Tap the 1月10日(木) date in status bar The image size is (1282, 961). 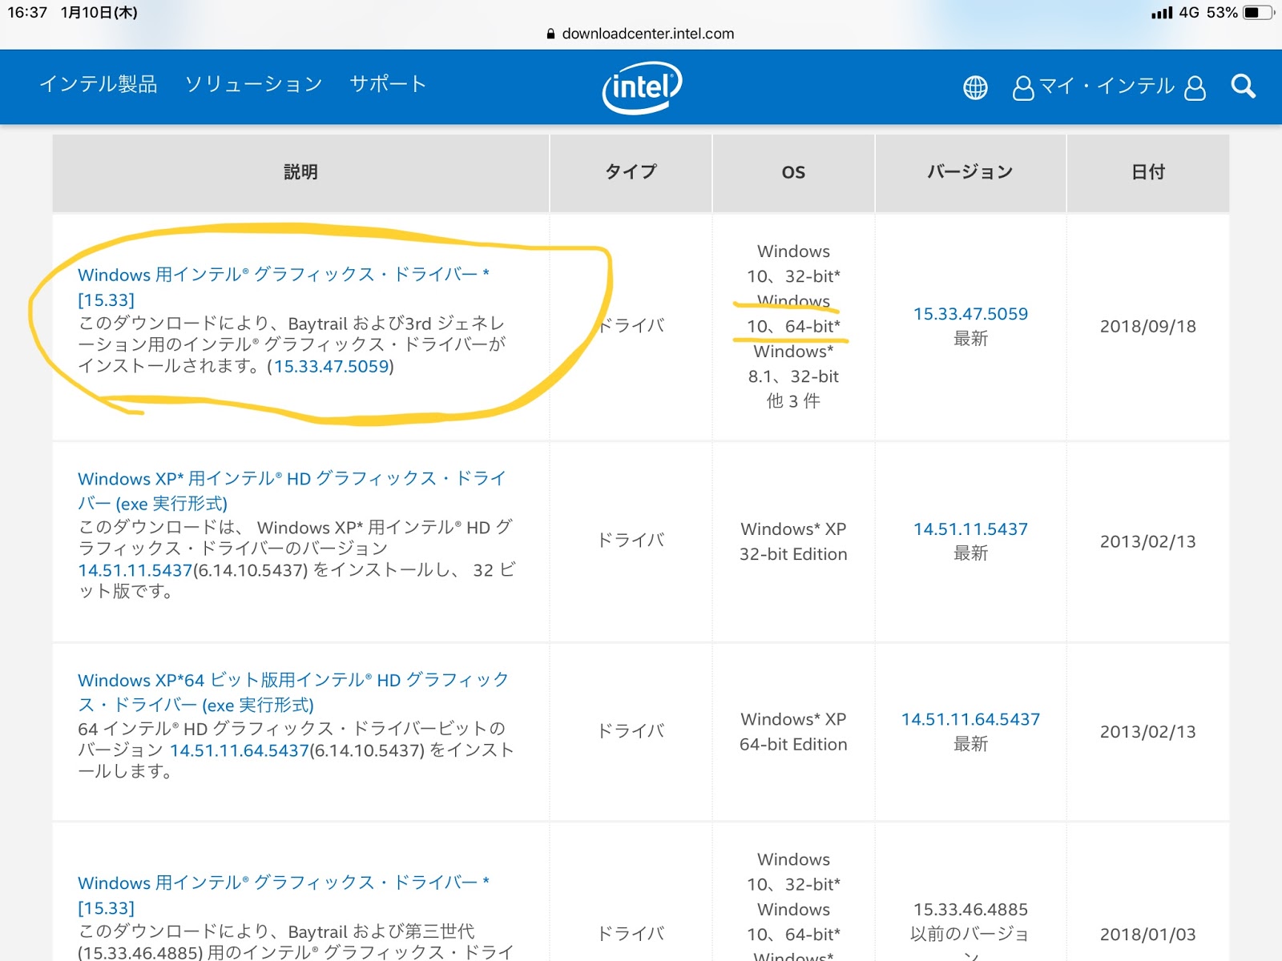(x=99, y=13)
